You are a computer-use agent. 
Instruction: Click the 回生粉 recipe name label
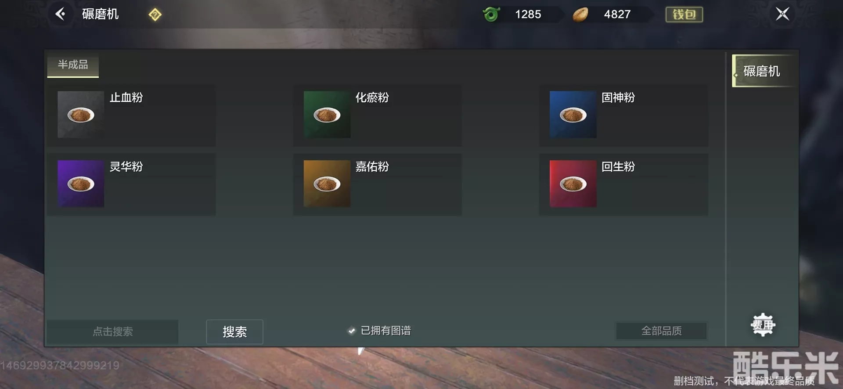tap(618, 167)
